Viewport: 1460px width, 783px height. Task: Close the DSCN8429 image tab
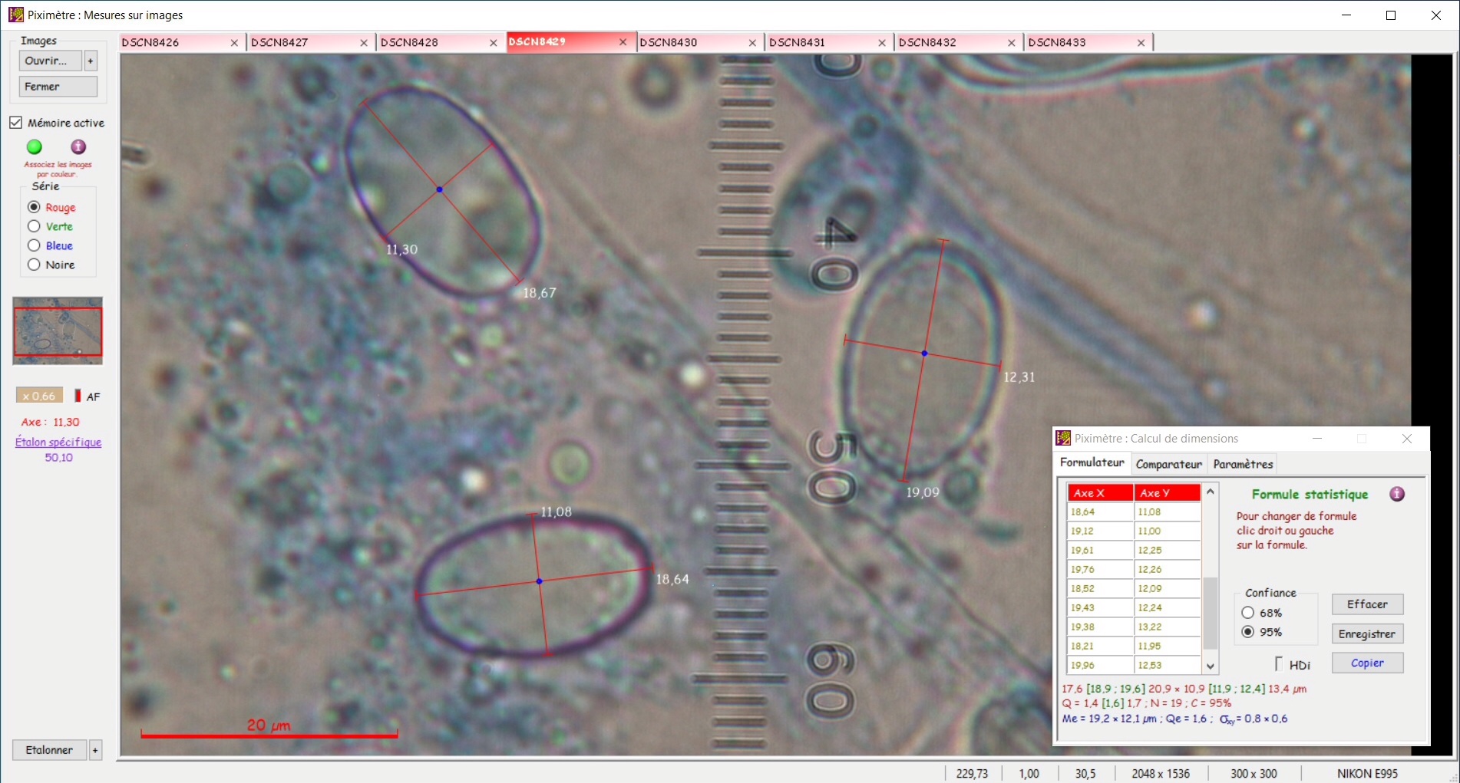pyautogui.click(x=623, y=42)
